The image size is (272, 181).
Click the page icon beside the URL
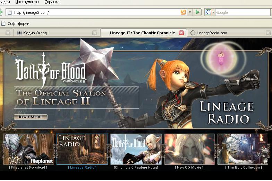10,12
